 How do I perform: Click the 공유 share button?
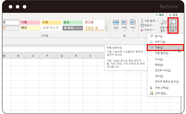click(x=174, y=15)
